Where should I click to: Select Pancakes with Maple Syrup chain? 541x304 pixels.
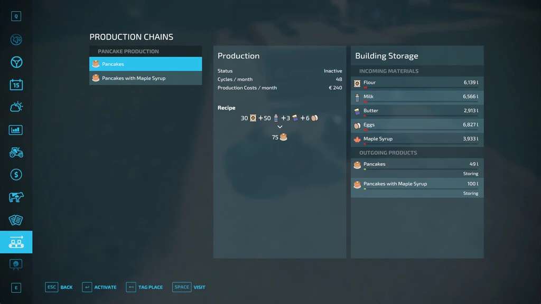145,78
